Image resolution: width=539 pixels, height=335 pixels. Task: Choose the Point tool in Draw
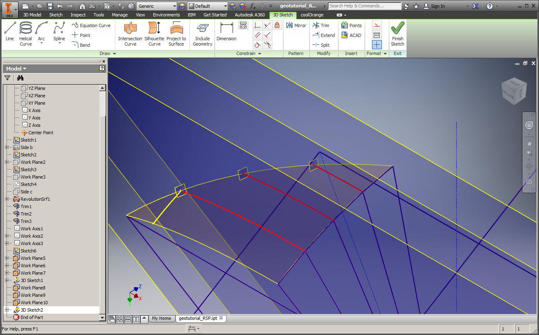[x=81, y=35]
